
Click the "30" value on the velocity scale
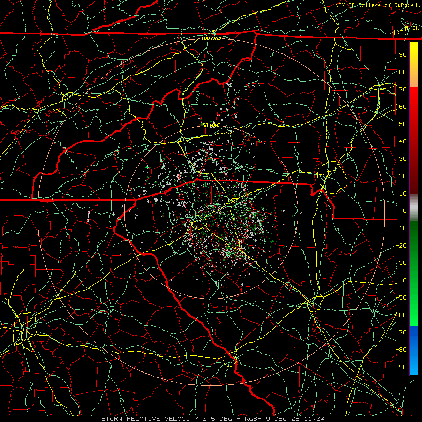coord(403,159)
